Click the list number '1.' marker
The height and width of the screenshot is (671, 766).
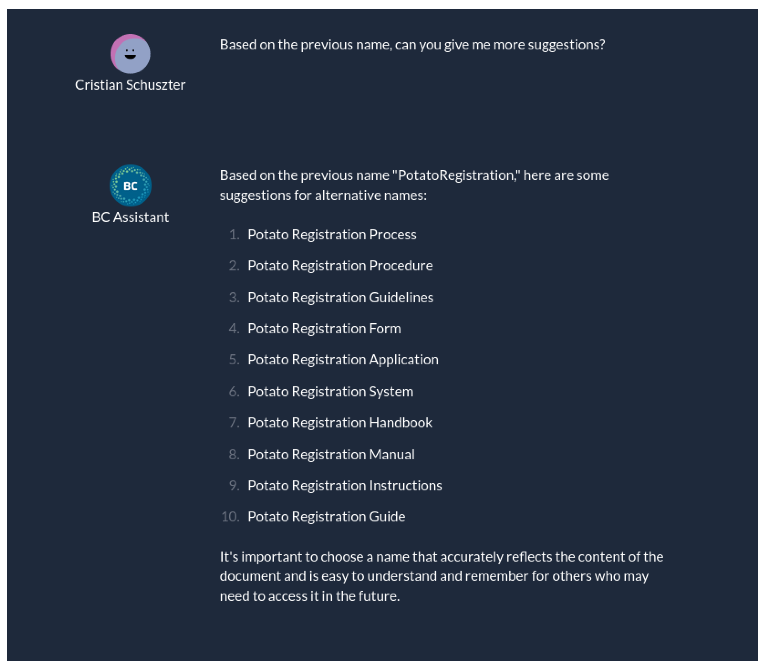click(234, 235)
